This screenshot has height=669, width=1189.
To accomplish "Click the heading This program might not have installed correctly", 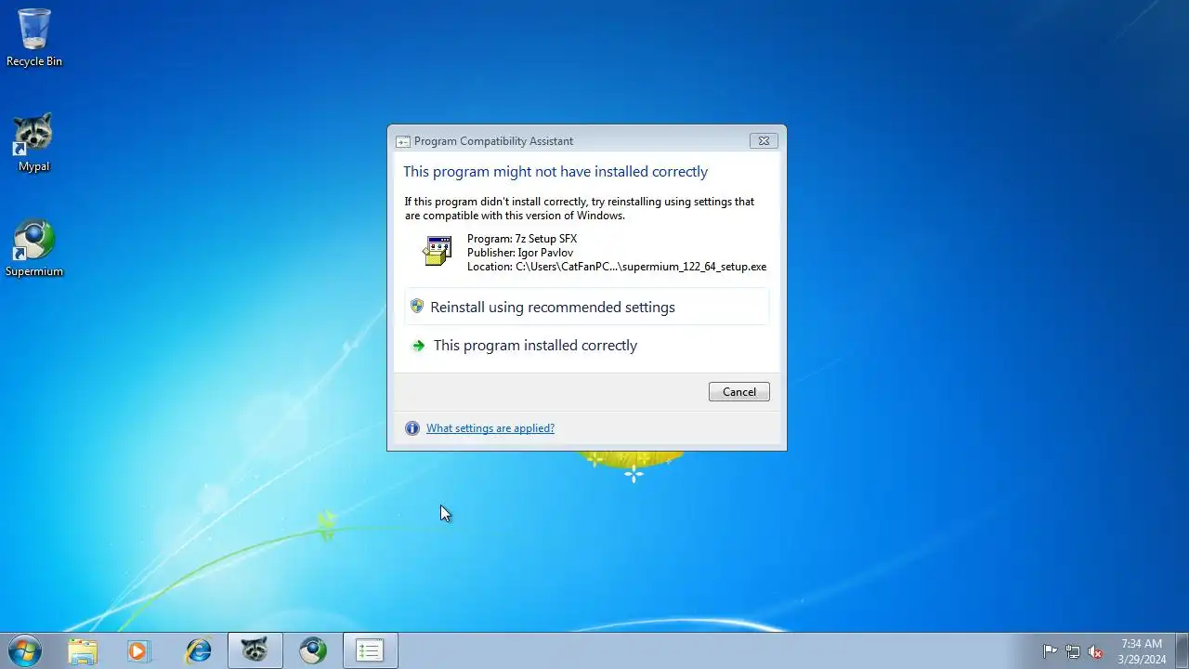I will click(555, 172).
